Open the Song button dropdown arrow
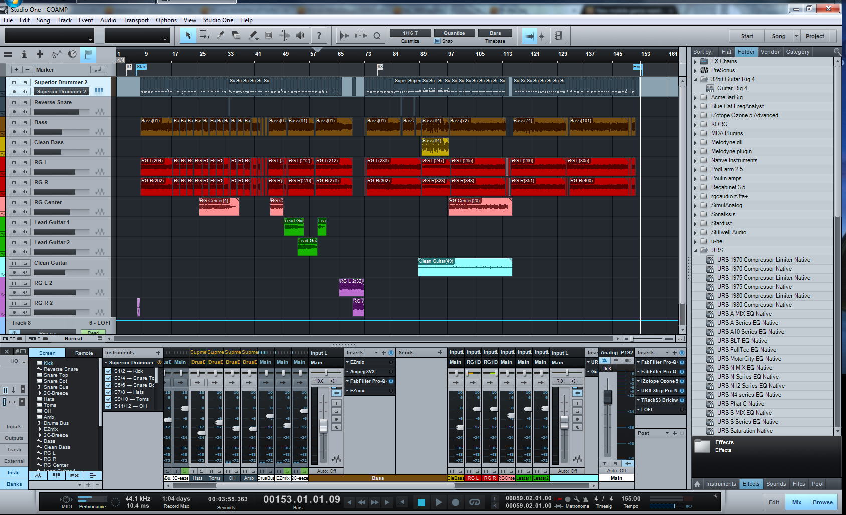Screen dimensions: 846x515 click(x=796, y=36)
